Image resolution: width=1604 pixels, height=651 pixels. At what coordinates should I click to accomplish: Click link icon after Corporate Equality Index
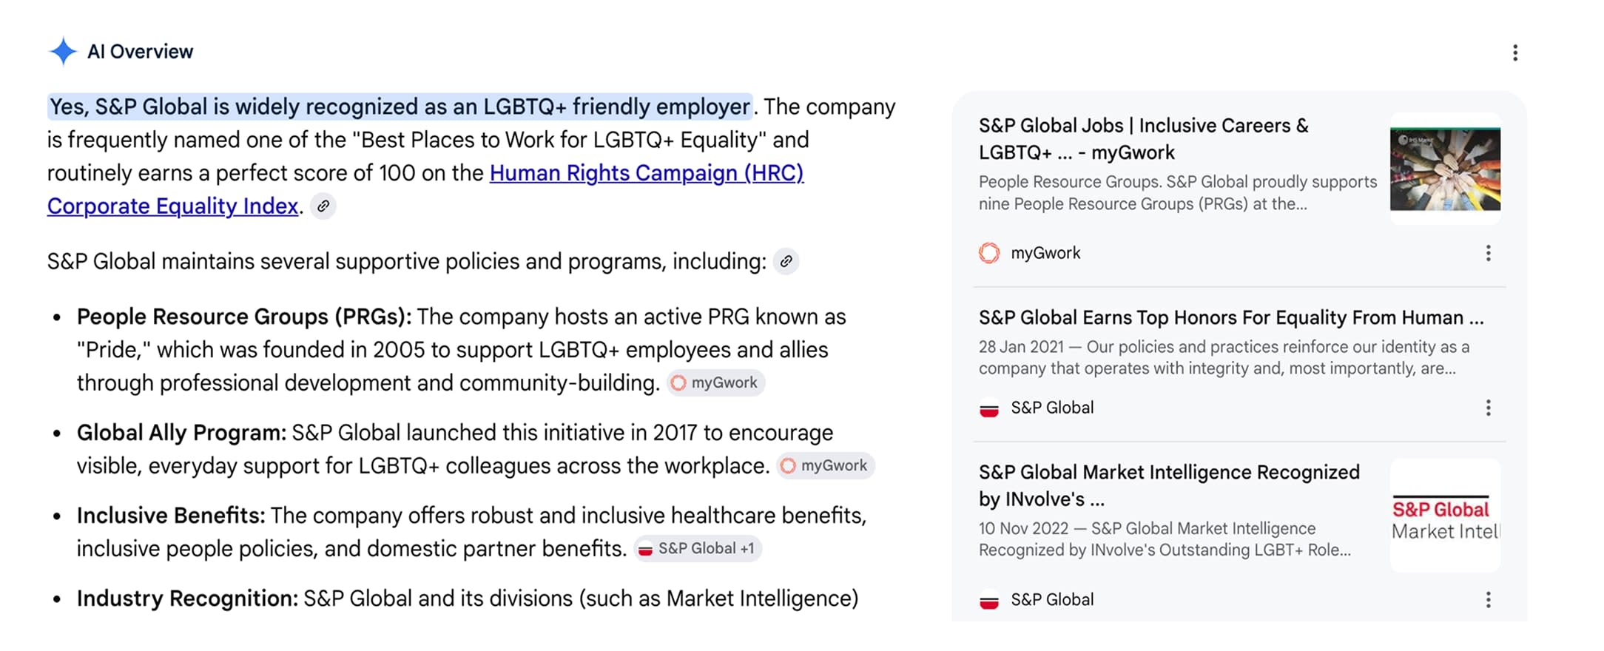[323, 206]
